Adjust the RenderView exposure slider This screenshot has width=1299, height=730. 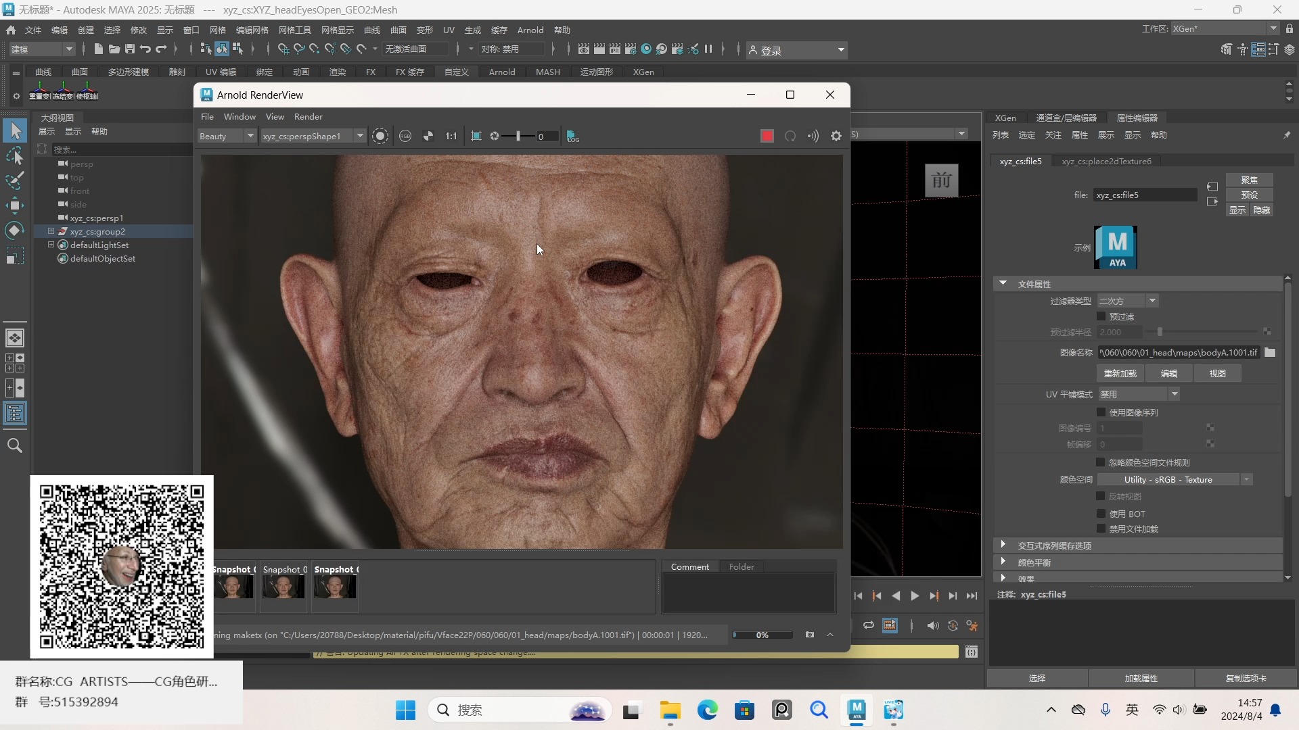pyautogui.click(x=518, y=136)
